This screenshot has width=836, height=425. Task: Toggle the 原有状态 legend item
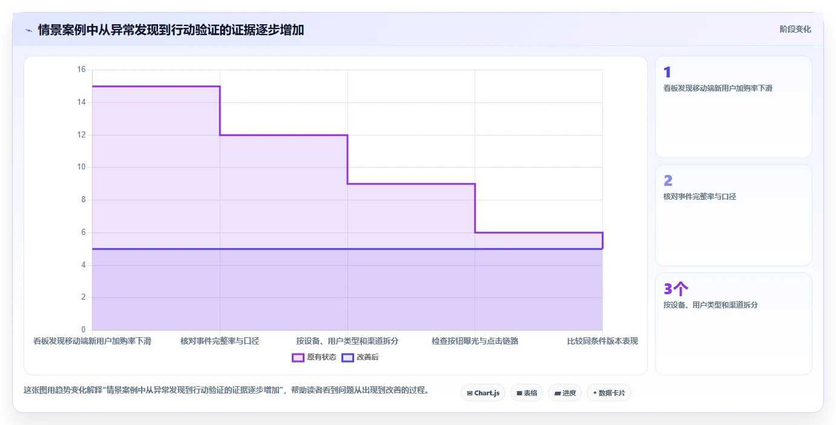tap(314, 357)
